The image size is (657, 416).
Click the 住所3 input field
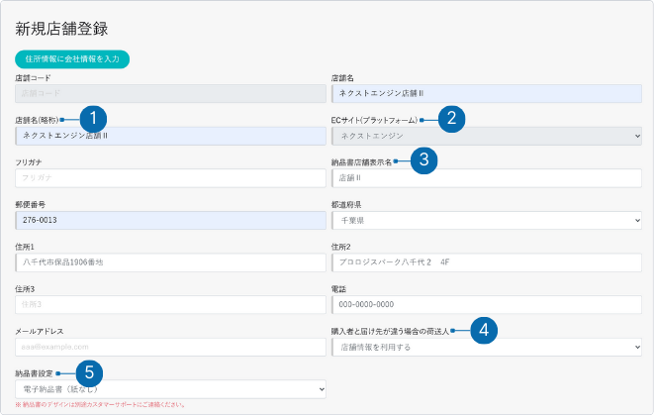click(170, 304)
